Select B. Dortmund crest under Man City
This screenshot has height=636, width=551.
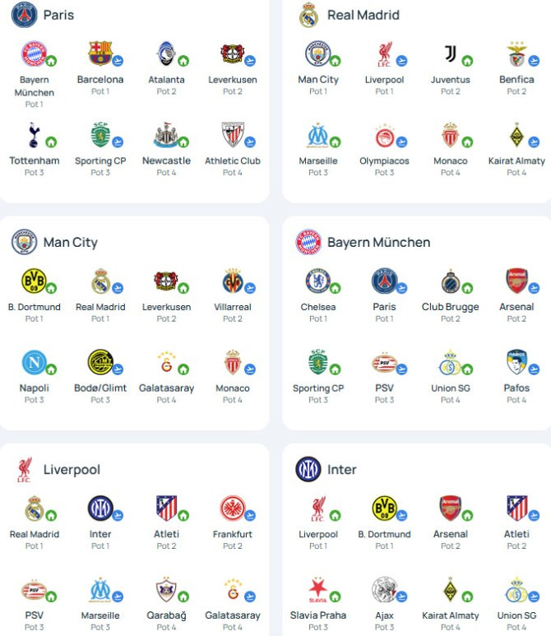(x=34, y=281)
